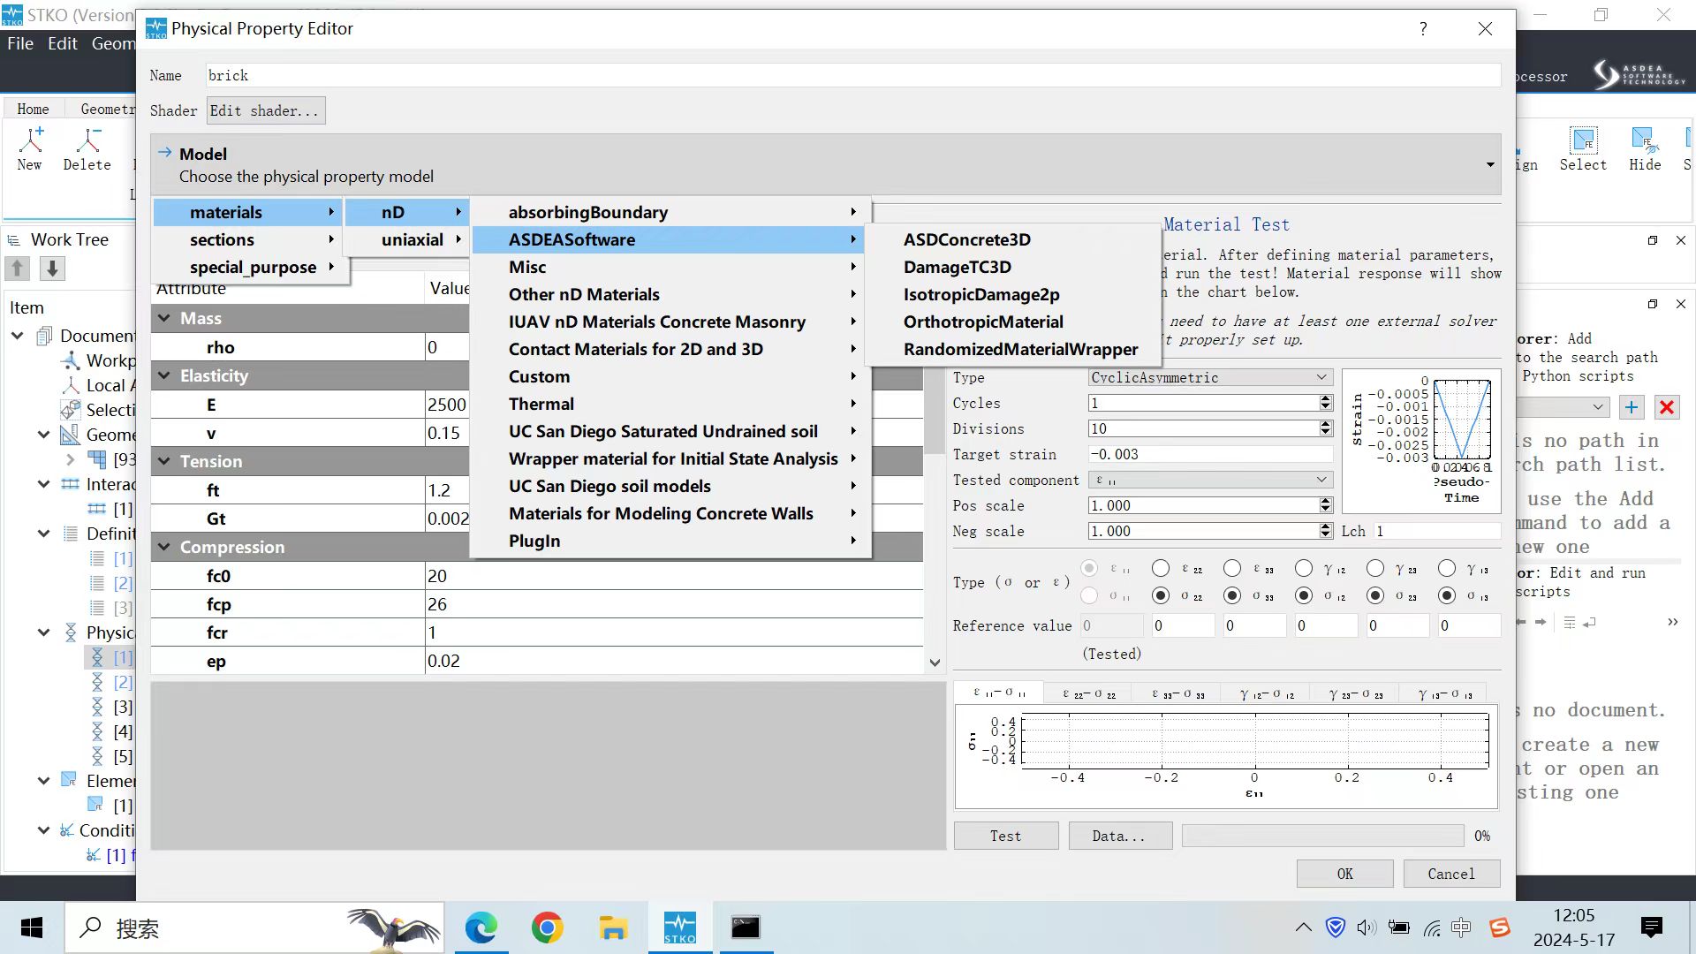The width and height of the screenshot is (1696, 954).
Task: Open the Tested component dropdown
Action: click(x=1209, y=480)
